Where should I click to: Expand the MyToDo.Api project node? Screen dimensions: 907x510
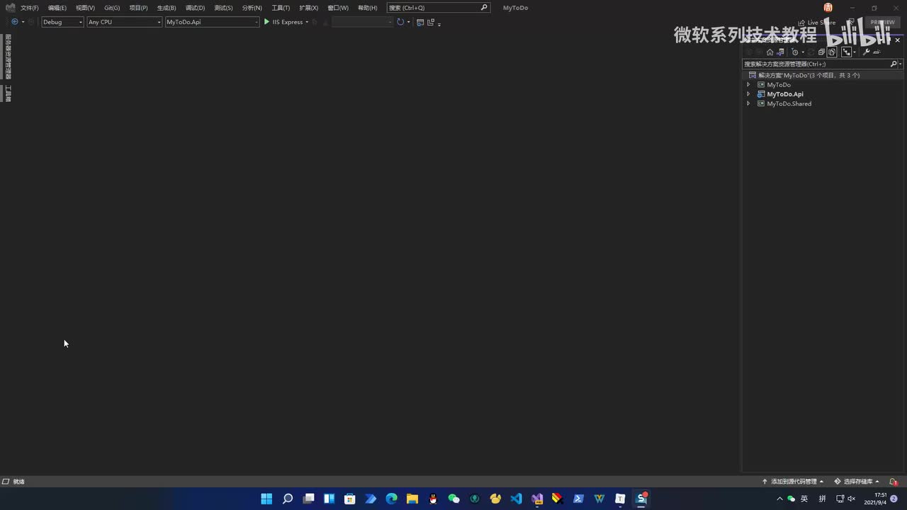tap(748, 94)
